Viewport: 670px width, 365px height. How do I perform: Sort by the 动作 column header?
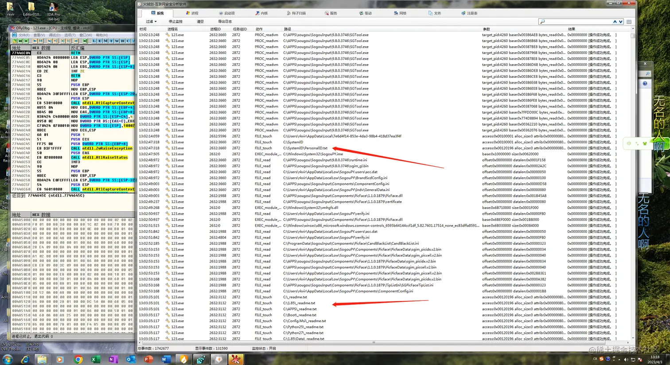tap(269, 29)
